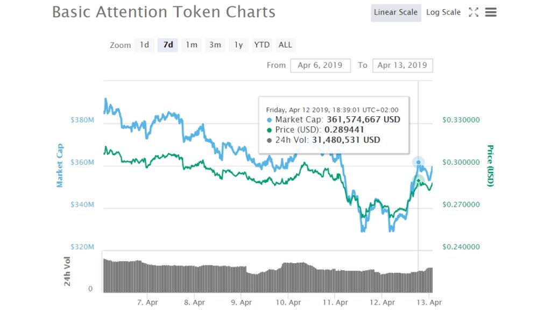This screenshot has height=310, width=551.
Task: Click the grey 24h Vol dot in the tooltip
Action: [269, 139]
